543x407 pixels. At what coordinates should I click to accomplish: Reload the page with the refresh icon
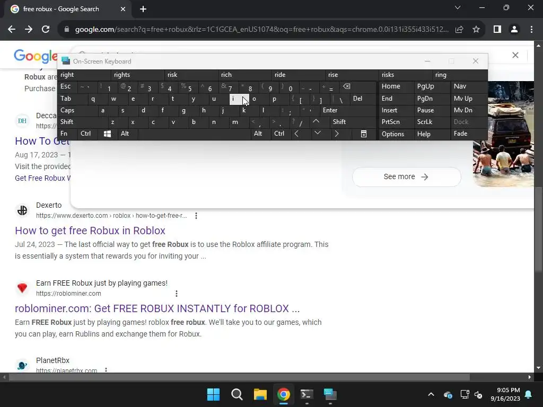[x=46, y=30]
